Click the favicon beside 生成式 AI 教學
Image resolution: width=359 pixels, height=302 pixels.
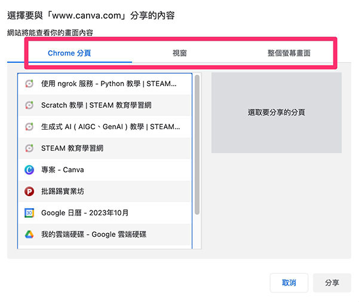pos(29,127)
